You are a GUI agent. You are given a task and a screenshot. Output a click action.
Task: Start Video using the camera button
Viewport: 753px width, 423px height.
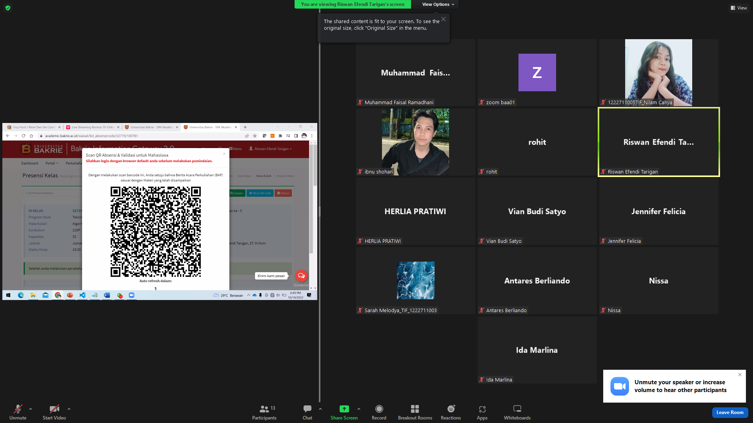tap(54, 412)
